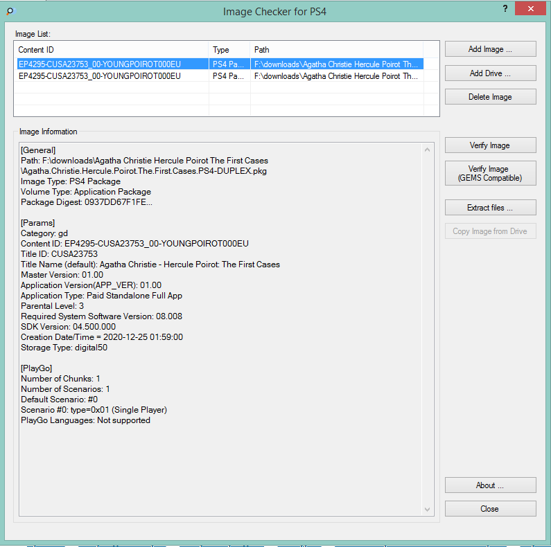This screenshot has height=547, width=551.
Task: Click the Required System Software Version line
Action: tap(102, 316)
